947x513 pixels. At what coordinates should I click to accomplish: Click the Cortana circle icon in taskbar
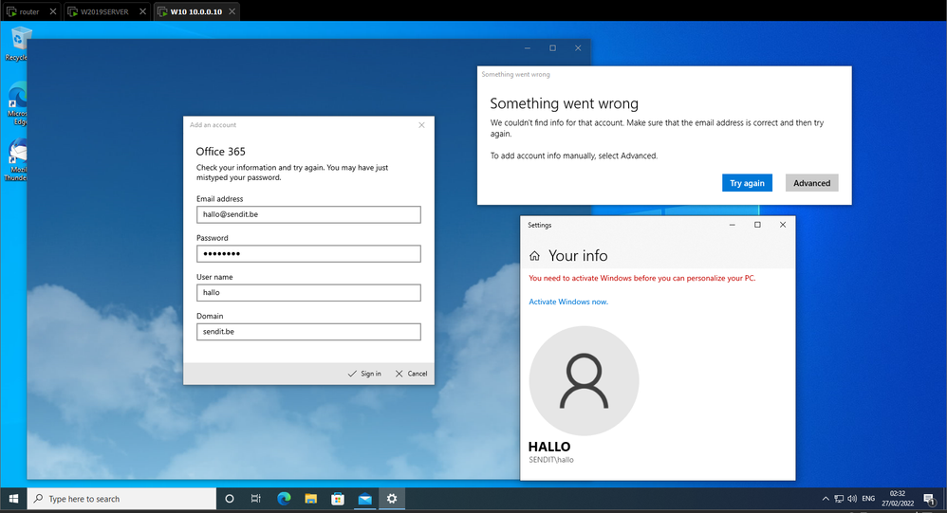pos(230,499)
